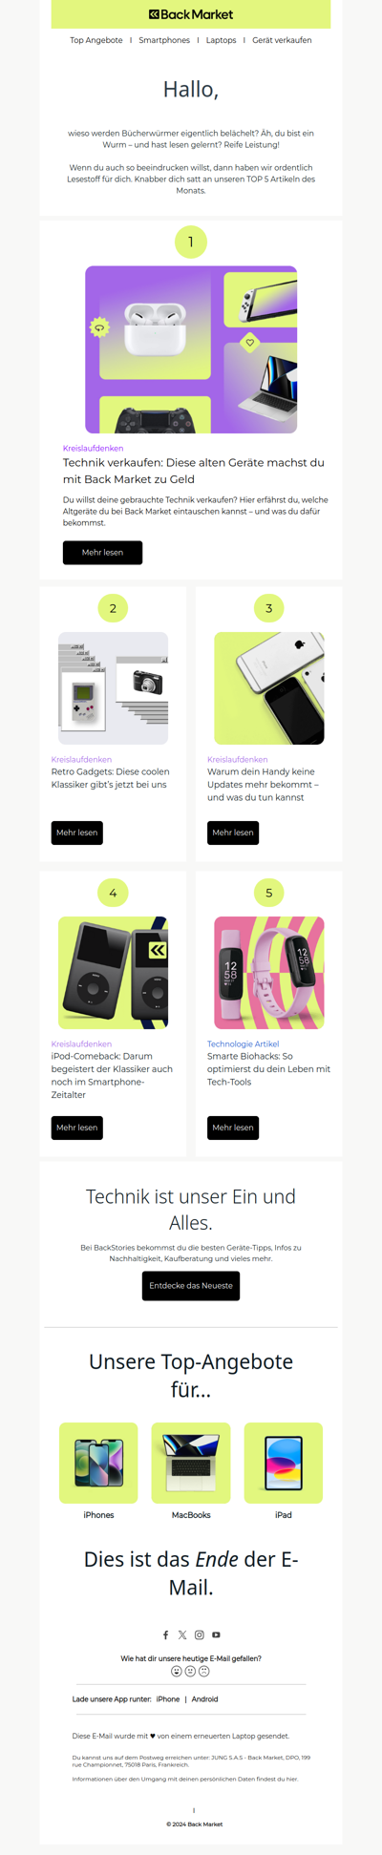The height and width of the screenshot is (1855, 382).
Task: Open the iPad offer thumbnail
Action: point(284,1463)
